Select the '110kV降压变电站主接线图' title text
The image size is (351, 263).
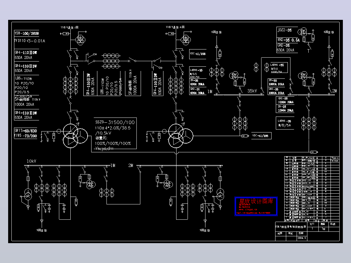click(x=290, y=227)
